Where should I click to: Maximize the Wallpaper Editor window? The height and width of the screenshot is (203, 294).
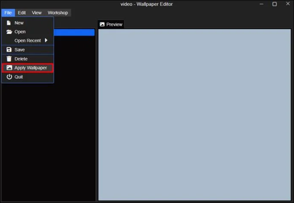(x=274, y=4)
